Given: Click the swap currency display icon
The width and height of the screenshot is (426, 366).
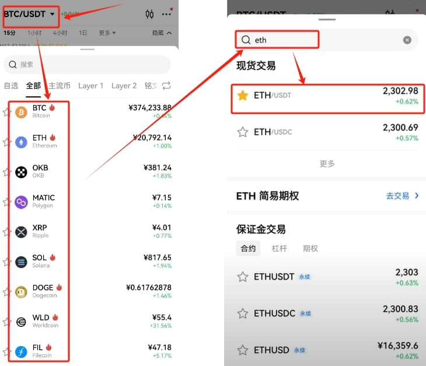Looking at the screenshot, I should pos(166,86).
